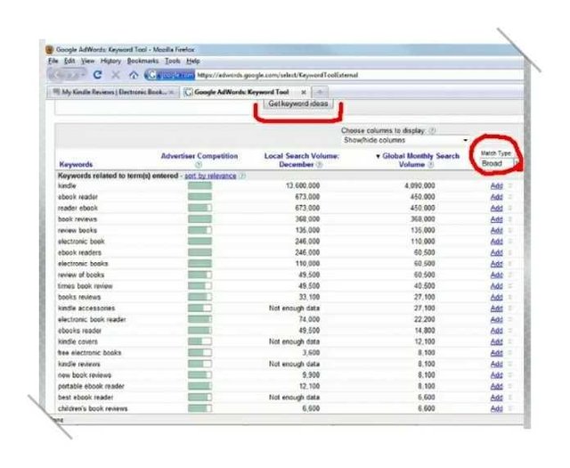Select the 'new book reviews' keyword text
The height and width of the screenshot is (468, 570).
point(85,375)
